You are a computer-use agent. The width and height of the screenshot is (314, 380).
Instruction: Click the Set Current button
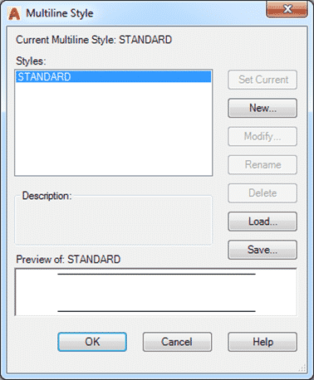(x=262, y=80)
